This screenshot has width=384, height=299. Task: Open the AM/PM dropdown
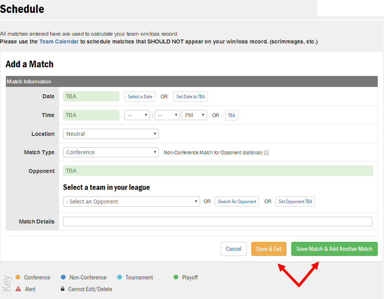click(194, 115)
